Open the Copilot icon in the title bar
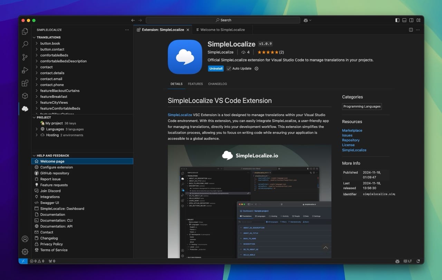Viewport: 442px width, 280px height. coord(306,20)
